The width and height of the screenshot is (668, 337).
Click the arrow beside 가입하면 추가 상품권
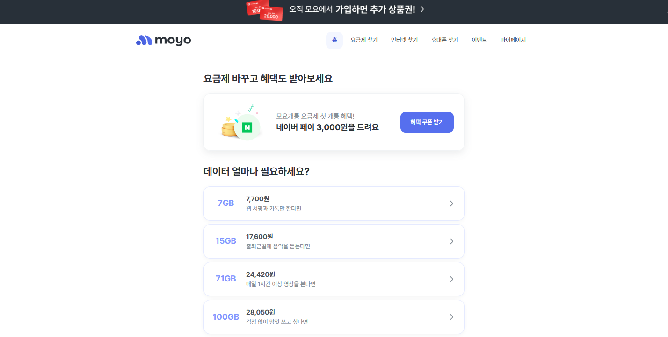click(421, 9)
